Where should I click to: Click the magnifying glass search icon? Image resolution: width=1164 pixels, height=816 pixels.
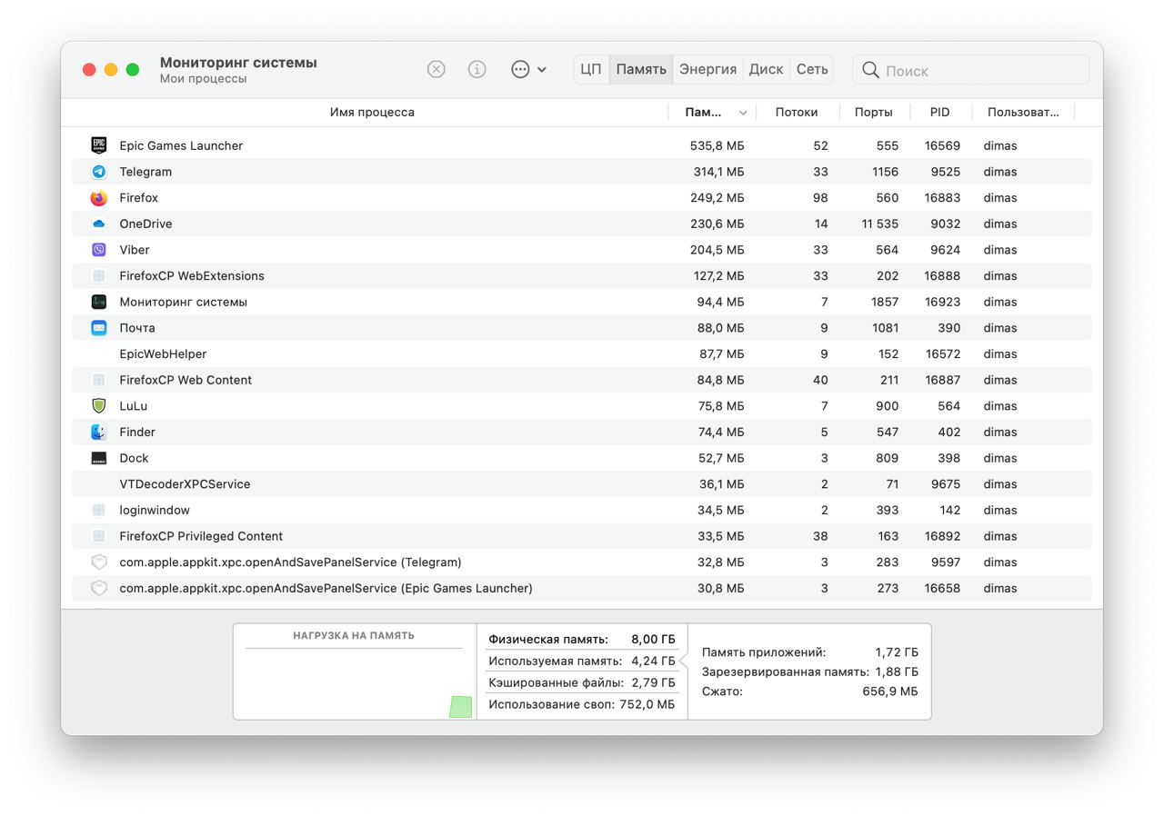tap(870, 70)
